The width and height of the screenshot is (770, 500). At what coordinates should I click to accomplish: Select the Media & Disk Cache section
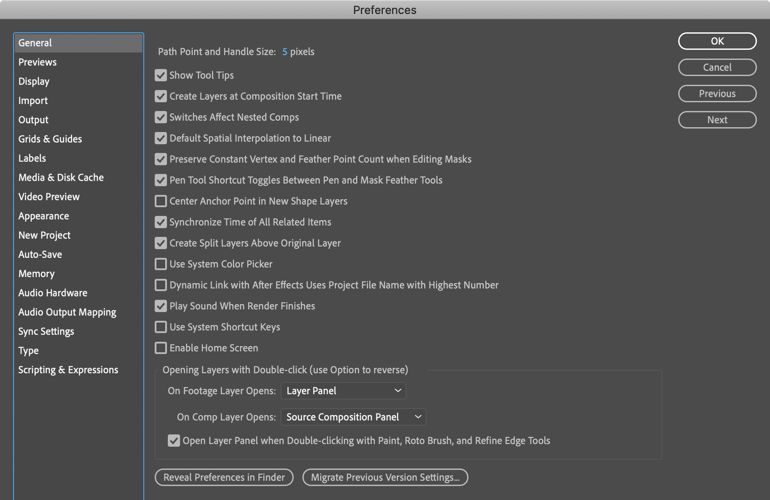61,177
